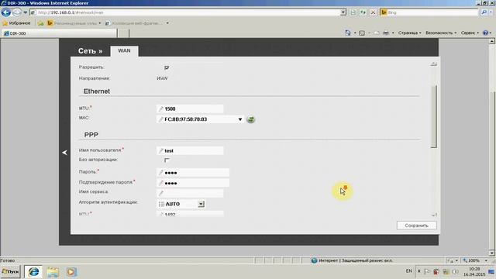This screenshot has width=496, height=279.
Task: Uncheck the Разрешить checkbox
Action: pos(167,67)
